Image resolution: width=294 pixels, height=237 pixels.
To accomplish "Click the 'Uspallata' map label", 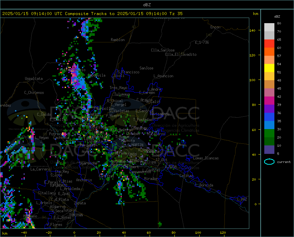I will pos(34,79).
